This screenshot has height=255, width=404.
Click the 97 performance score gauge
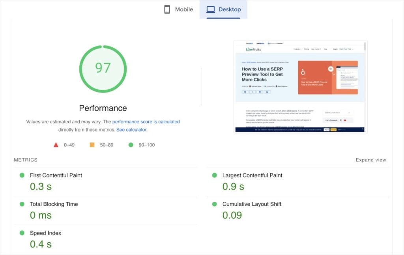point(103,69)
